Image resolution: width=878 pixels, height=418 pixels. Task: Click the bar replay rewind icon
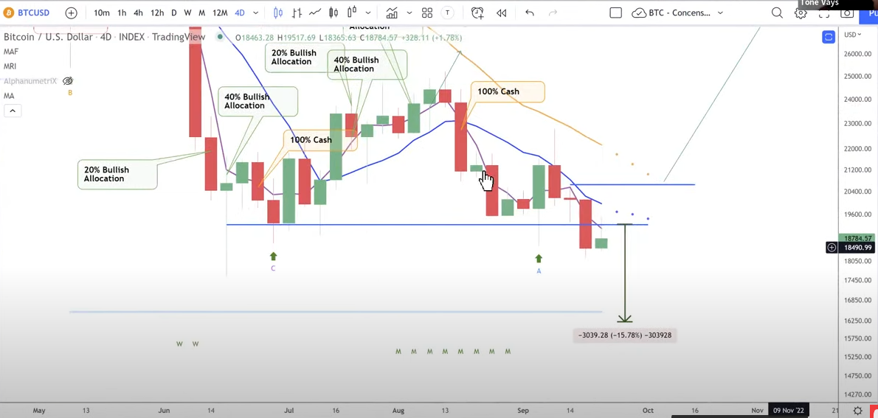(x=502, y=13)
